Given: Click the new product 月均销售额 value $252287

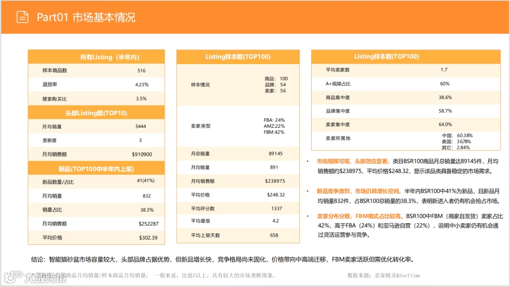Looking at the screenshot, I should 149,224.
